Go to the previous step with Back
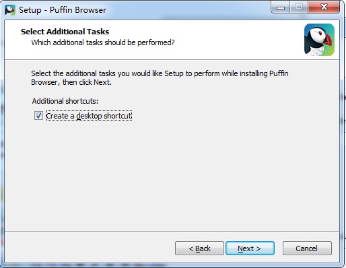Viewport: 346px width, 268px height. tap(199, 248)
